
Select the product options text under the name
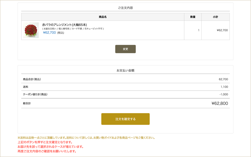(x=73, y=29)
